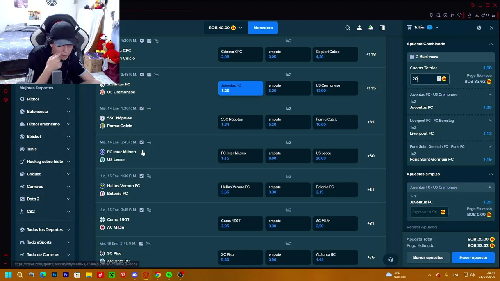
Task: Open bet slip settings gear
Action: point(479,28)
